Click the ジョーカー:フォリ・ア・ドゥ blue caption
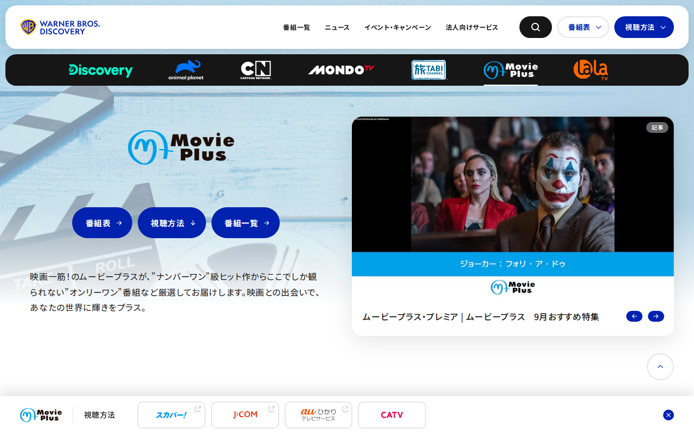Viewport: 694px width, 434px height. 513,264
